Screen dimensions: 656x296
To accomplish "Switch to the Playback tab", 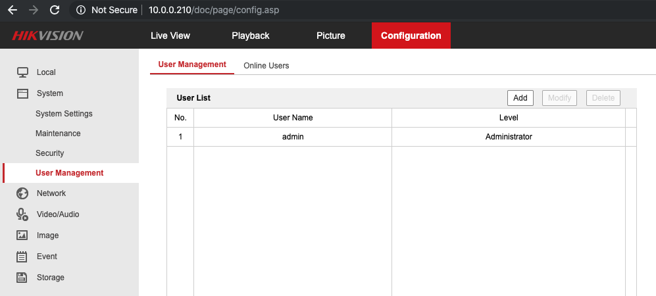I will click(250, 36).
